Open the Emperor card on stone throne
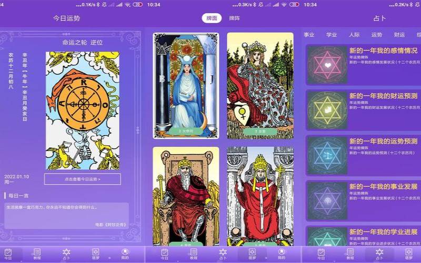 coord(186,196)
